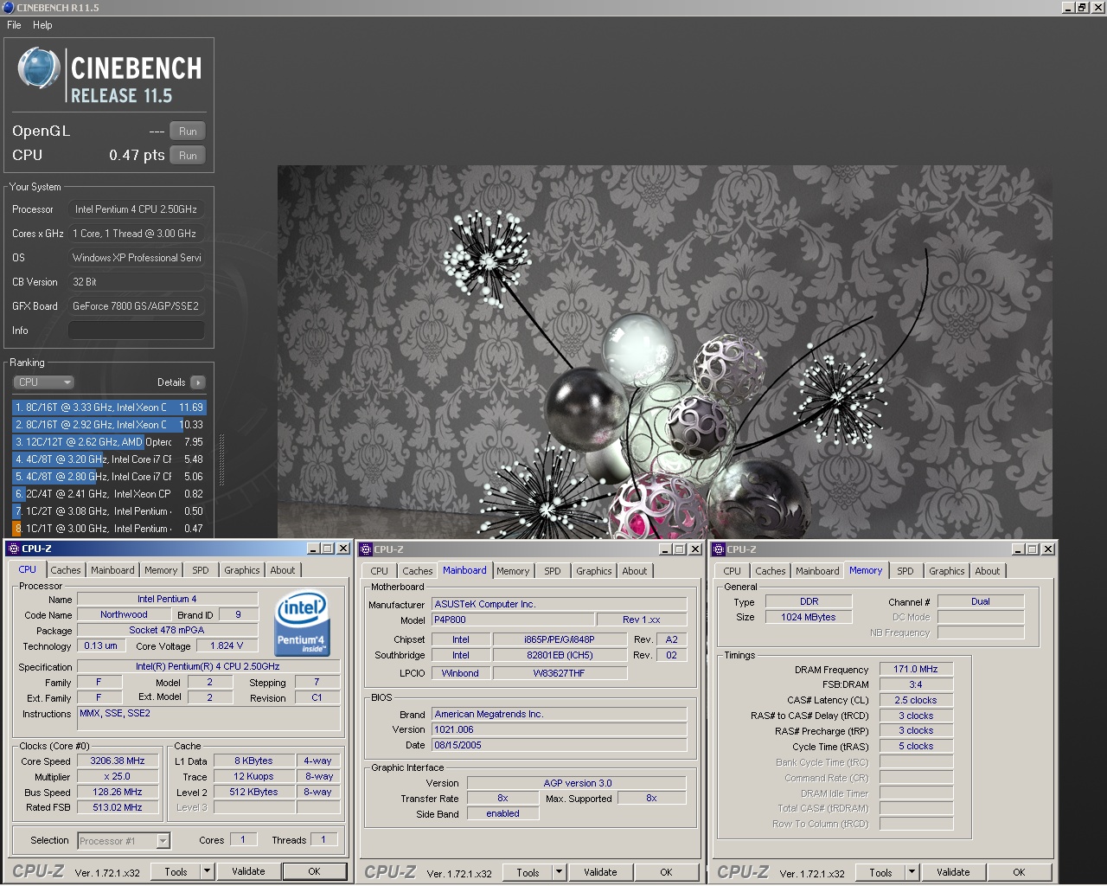The image size is (1107, 886).
Task: Switch to SPD tab in right CPU-Z window
Action: click(x=905, y=571)
